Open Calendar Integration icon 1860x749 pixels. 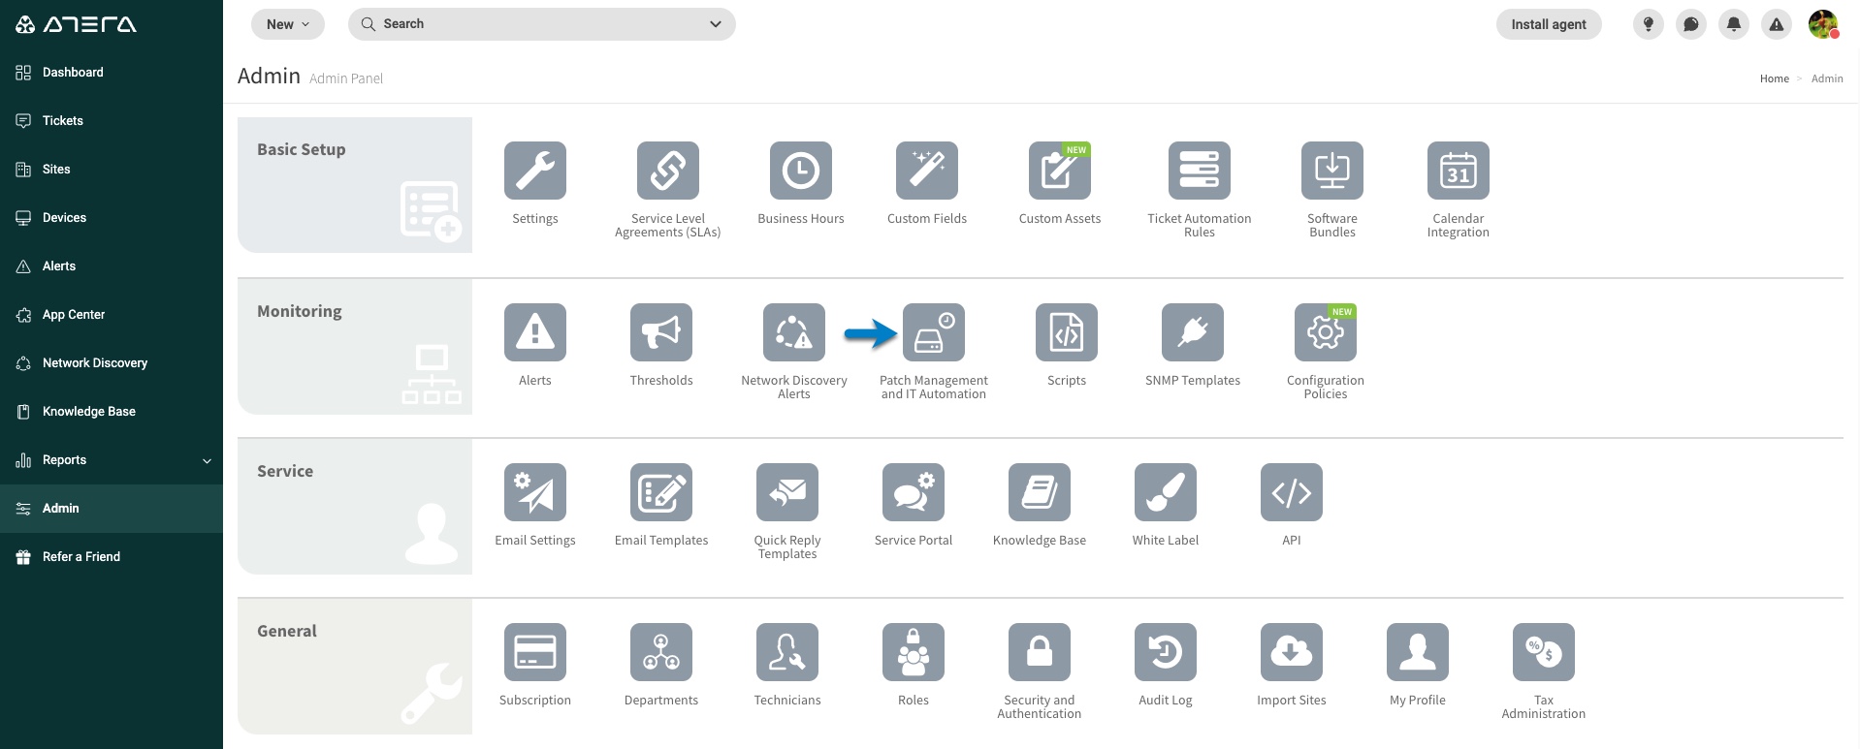(1459, 171)
